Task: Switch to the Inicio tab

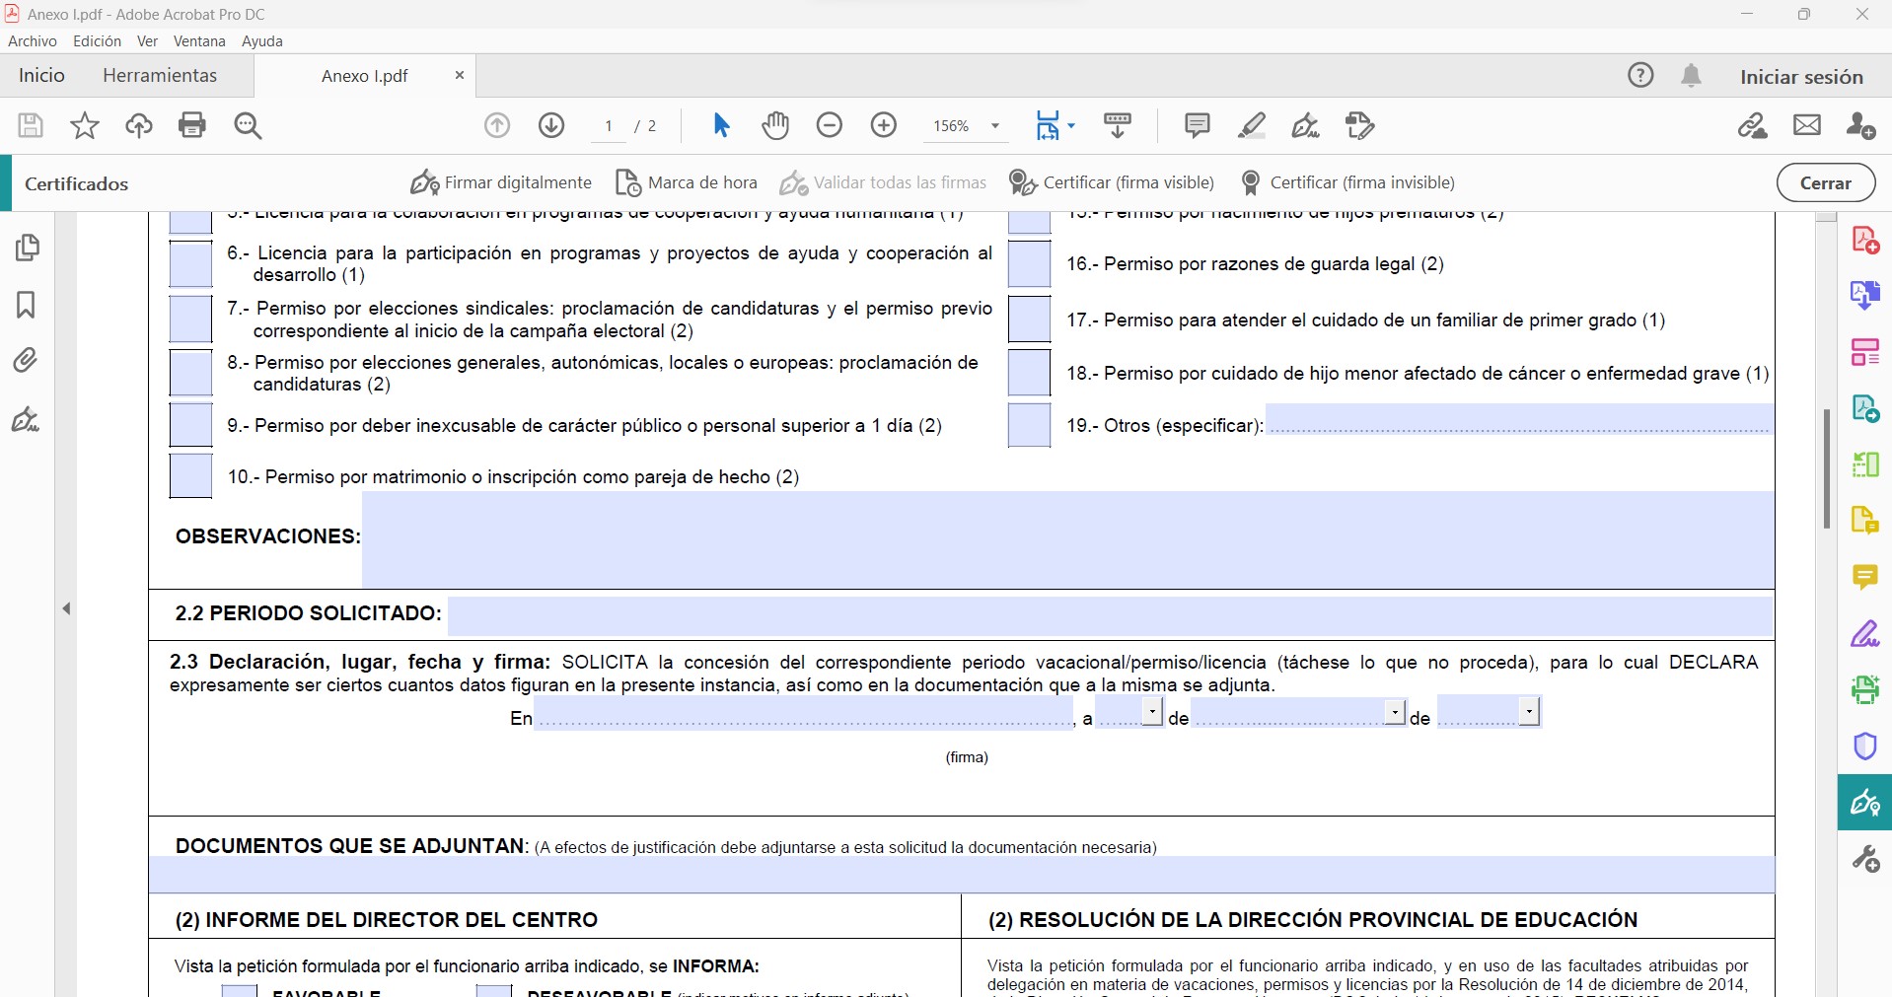Action: click(41, 75)
